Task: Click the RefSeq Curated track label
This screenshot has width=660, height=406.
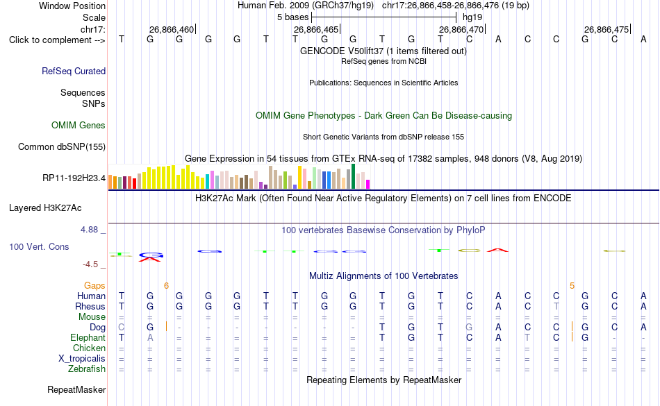Action: tap(73, 71)
